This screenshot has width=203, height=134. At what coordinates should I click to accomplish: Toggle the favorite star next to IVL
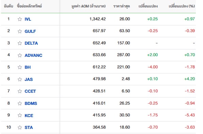20,19
